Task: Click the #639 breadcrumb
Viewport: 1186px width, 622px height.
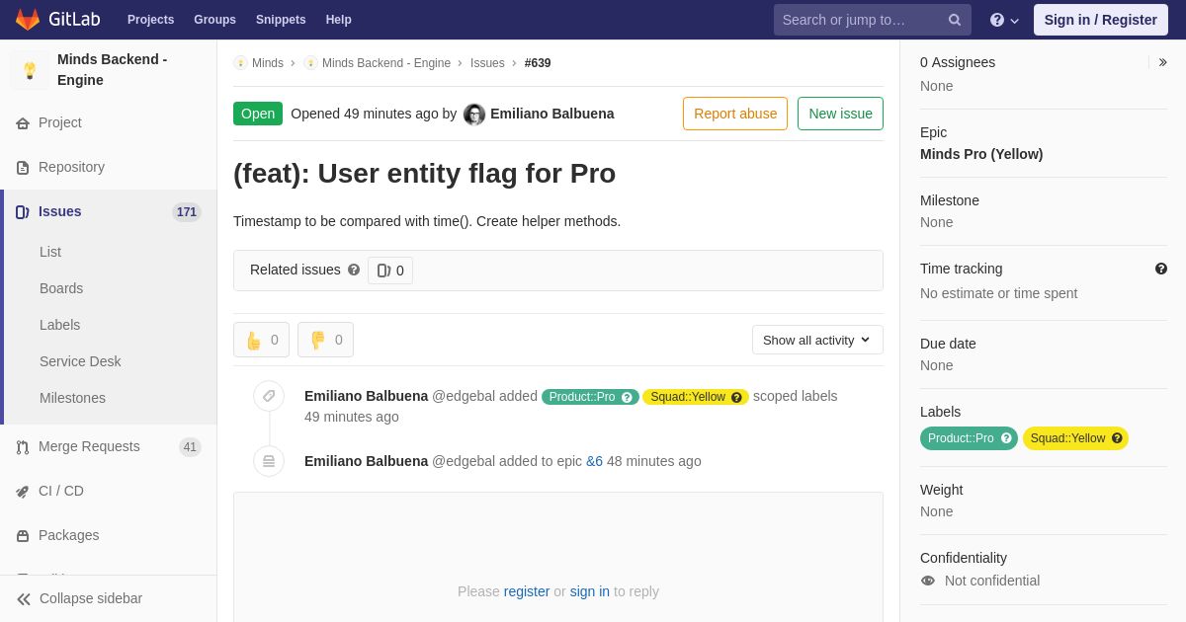Action: [538, 63]
